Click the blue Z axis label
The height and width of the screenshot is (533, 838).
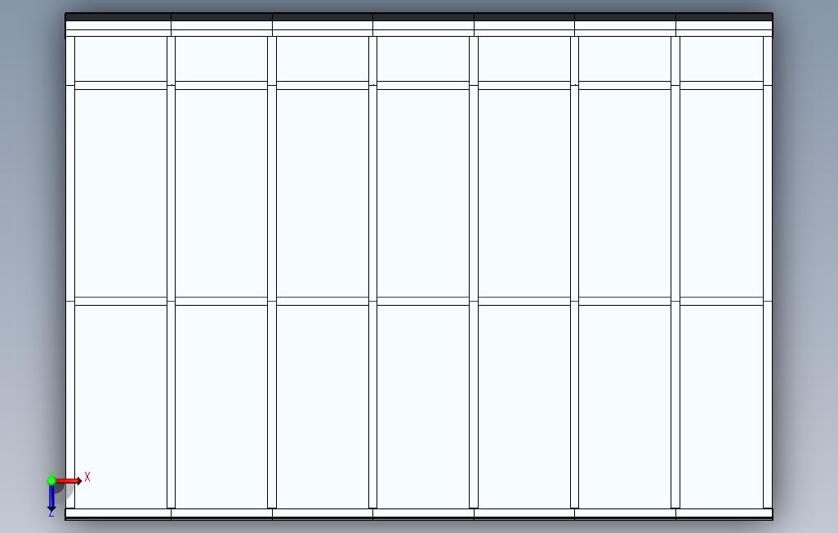(x=51, y=513)
